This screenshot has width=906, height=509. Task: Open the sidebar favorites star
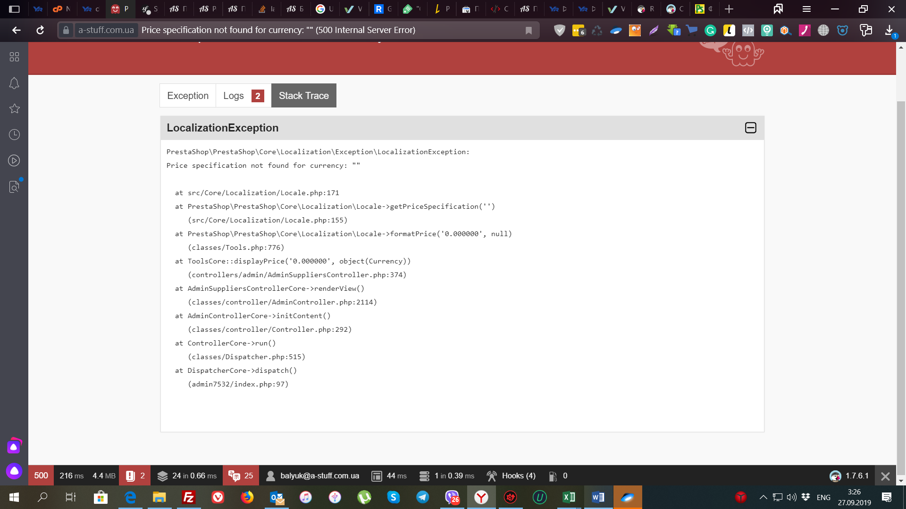point(14,109)
